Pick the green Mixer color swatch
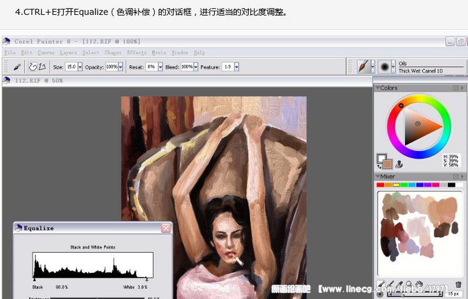This screenshot has width=468, height=299. [404, 185]
